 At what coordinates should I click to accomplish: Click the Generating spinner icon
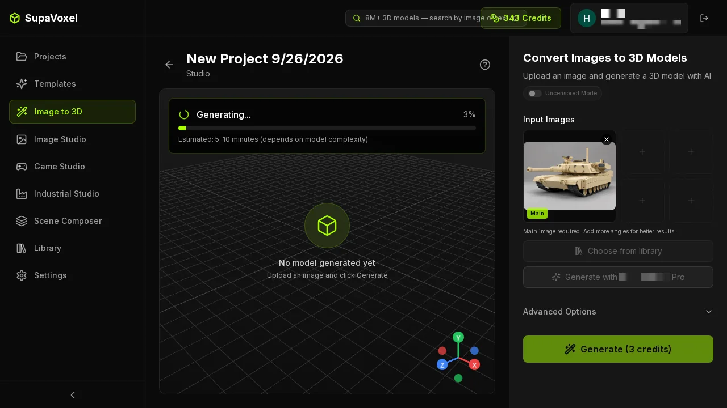click(x=184, y=114)
